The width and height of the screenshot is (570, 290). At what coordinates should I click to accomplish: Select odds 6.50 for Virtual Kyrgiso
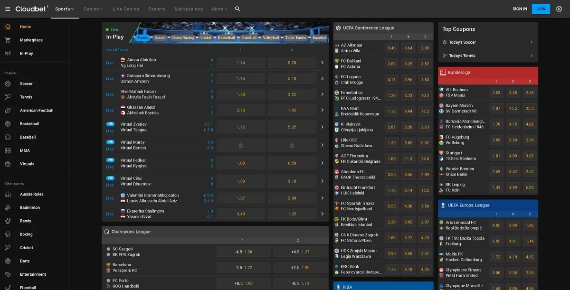(292, 163)
